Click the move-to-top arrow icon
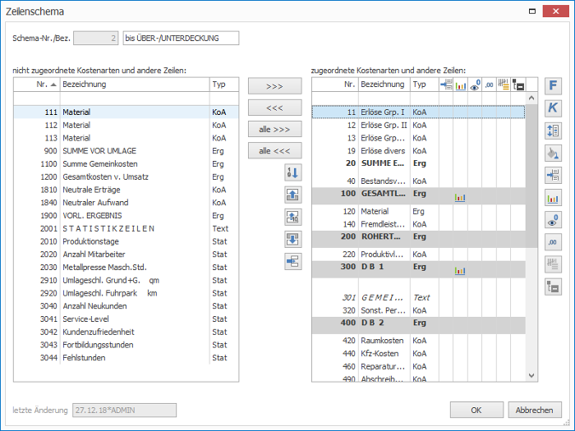 tap(293, 195)
